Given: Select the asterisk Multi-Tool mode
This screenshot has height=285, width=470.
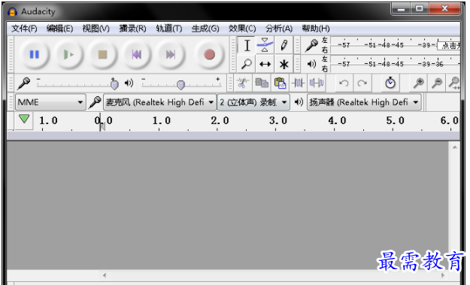Looking at the screenshot, I should point(284,64).
